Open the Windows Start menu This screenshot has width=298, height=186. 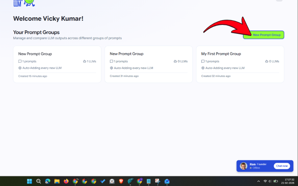tap(29, 181)
